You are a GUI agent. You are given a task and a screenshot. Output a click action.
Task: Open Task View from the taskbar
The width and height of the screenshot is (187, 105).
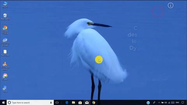pos(57,102)
